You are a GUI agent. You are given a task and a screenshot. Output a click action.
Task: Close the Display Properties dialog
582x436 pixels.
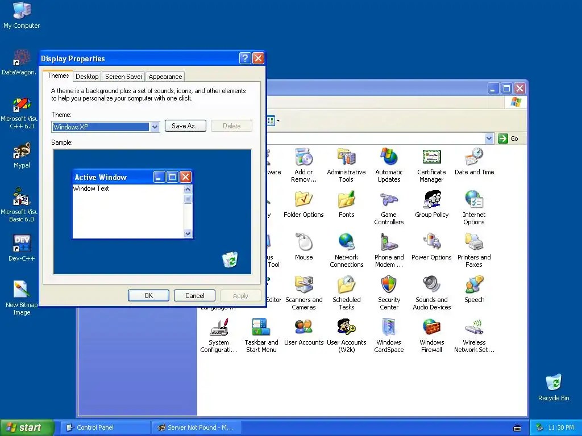(258, 58)
